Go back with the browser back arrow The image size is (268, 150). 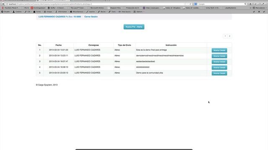pyautogui.click(x=3, y=4)
